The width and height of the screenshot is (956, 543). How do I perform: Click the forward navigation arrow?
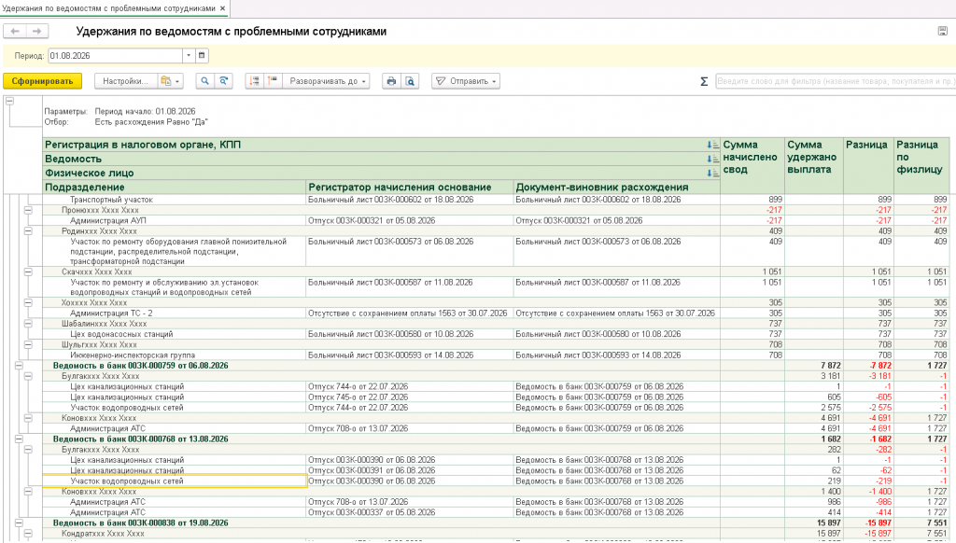tap(37, 31)
